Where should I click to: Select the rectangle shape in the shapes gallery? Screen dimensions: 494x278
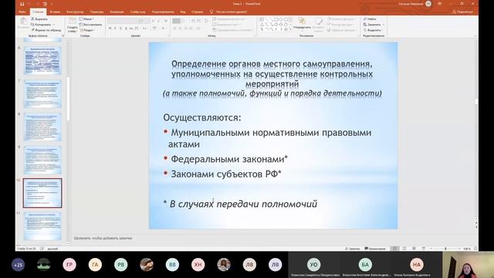point(276,19)
